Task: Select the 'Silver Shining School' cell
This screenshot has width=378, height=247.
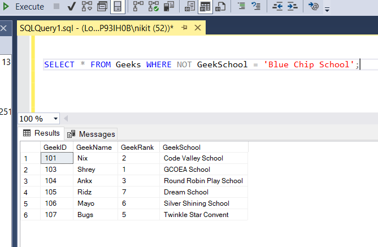Action: (x=204, y=203)
